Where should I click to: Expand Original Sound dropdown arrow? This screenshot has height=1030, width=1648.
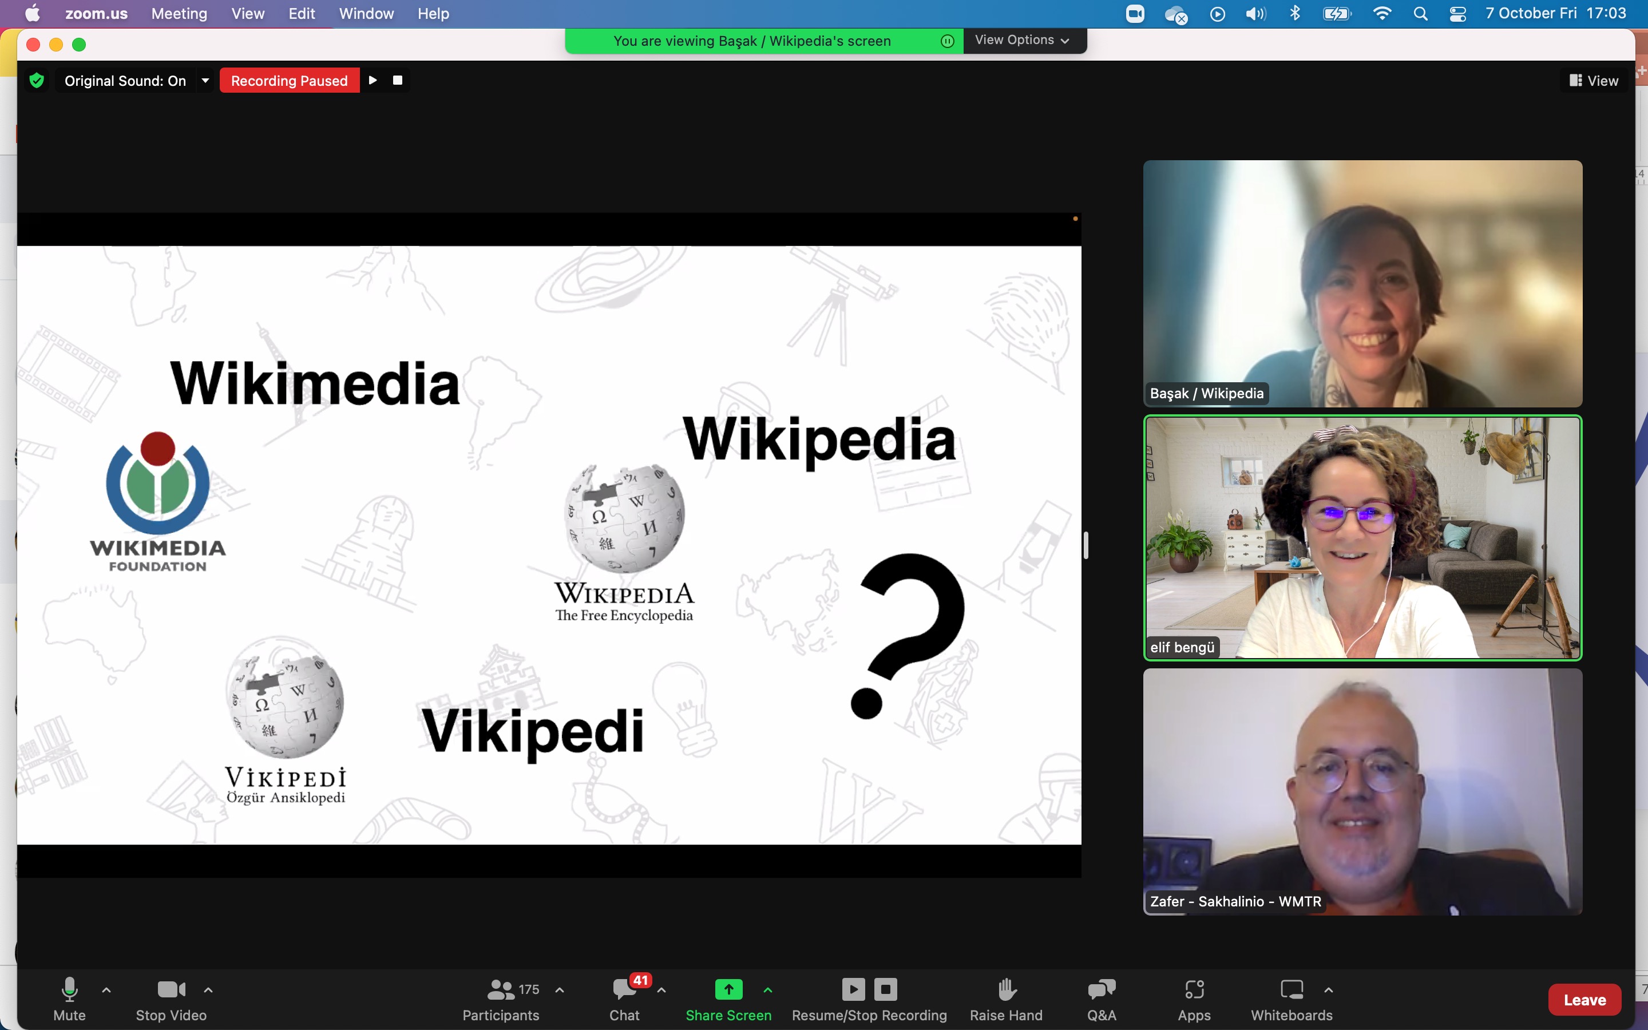pyautogui.click(x=205, y=80)
